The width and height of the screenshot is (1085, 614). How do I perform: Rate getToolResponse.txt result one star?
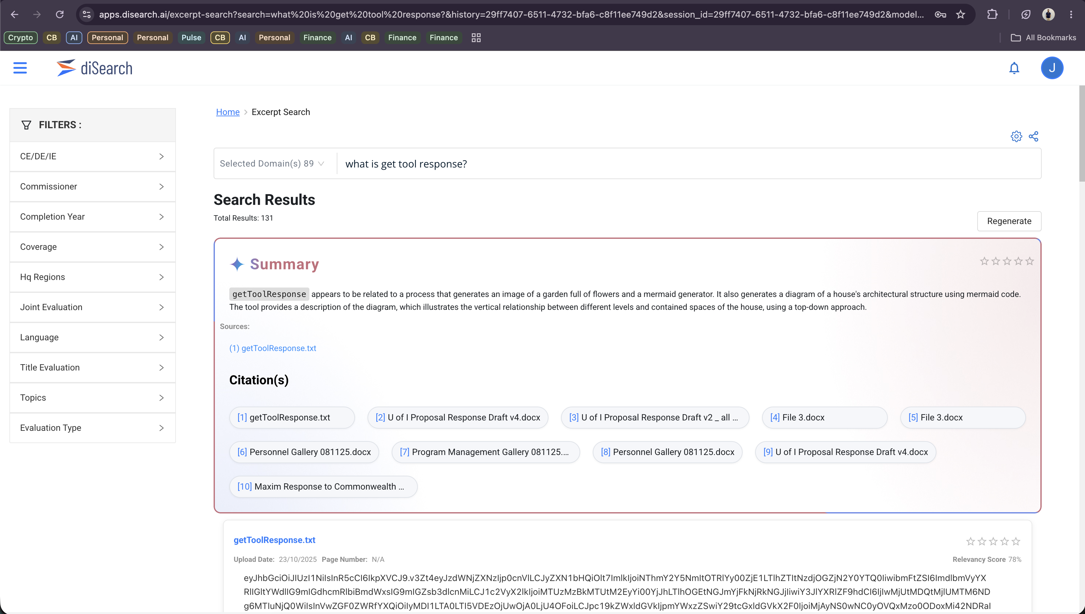970,541
